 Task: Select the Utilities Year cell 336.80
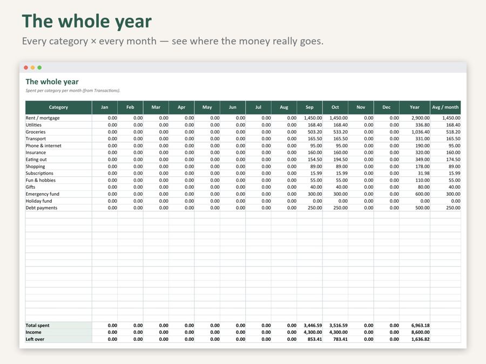coord(415,125)
